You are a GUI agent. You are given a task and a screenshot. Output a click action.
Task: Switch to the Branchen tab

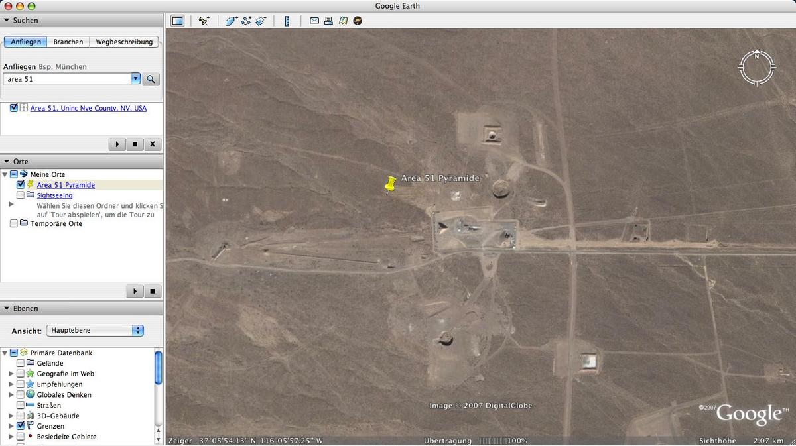pos(68,42)
